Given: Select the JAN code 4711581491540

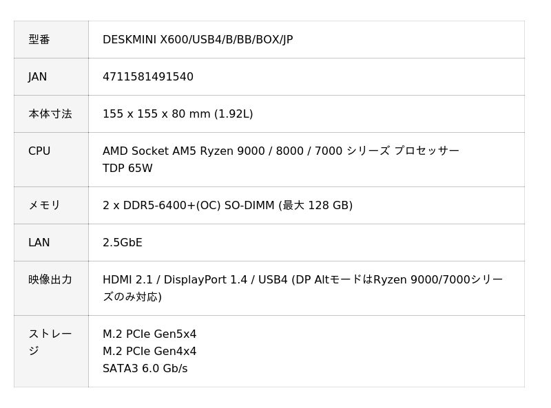Looking at the screenshot, I should (148, 77).
